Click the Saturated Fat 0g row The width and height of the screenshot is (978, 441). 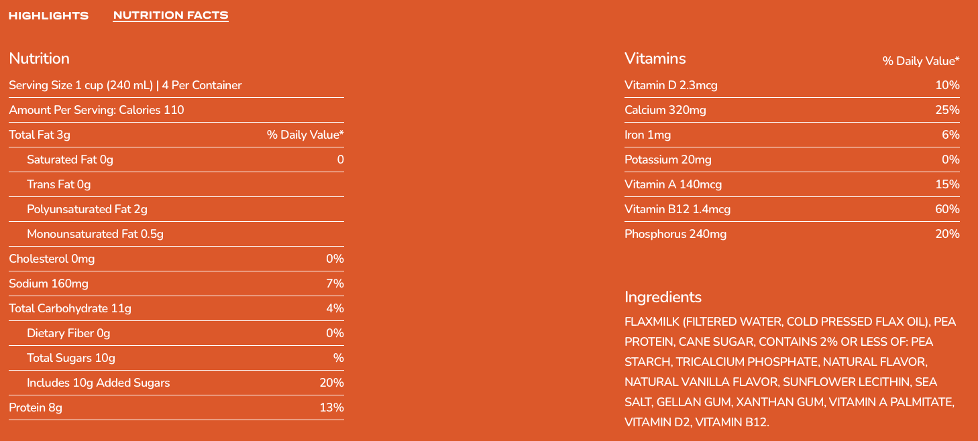click(69, 160)
